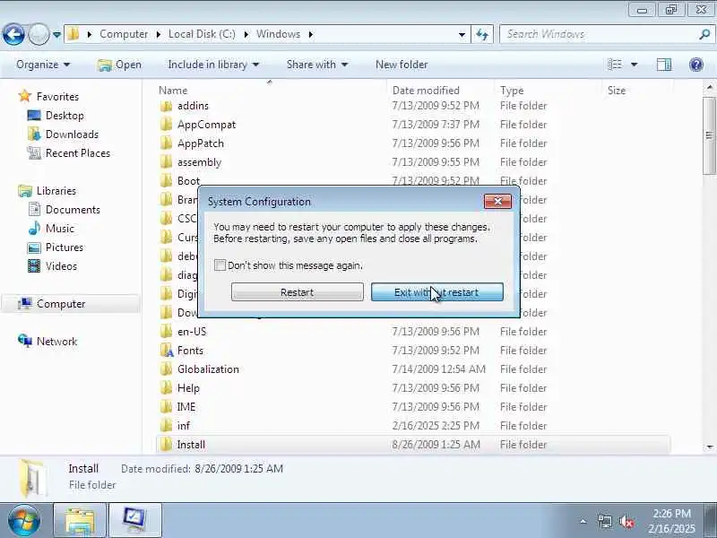This screenshot has width=717, height=538.
Task: Select the en-US folder icon
Action: [x=166, y=332]
